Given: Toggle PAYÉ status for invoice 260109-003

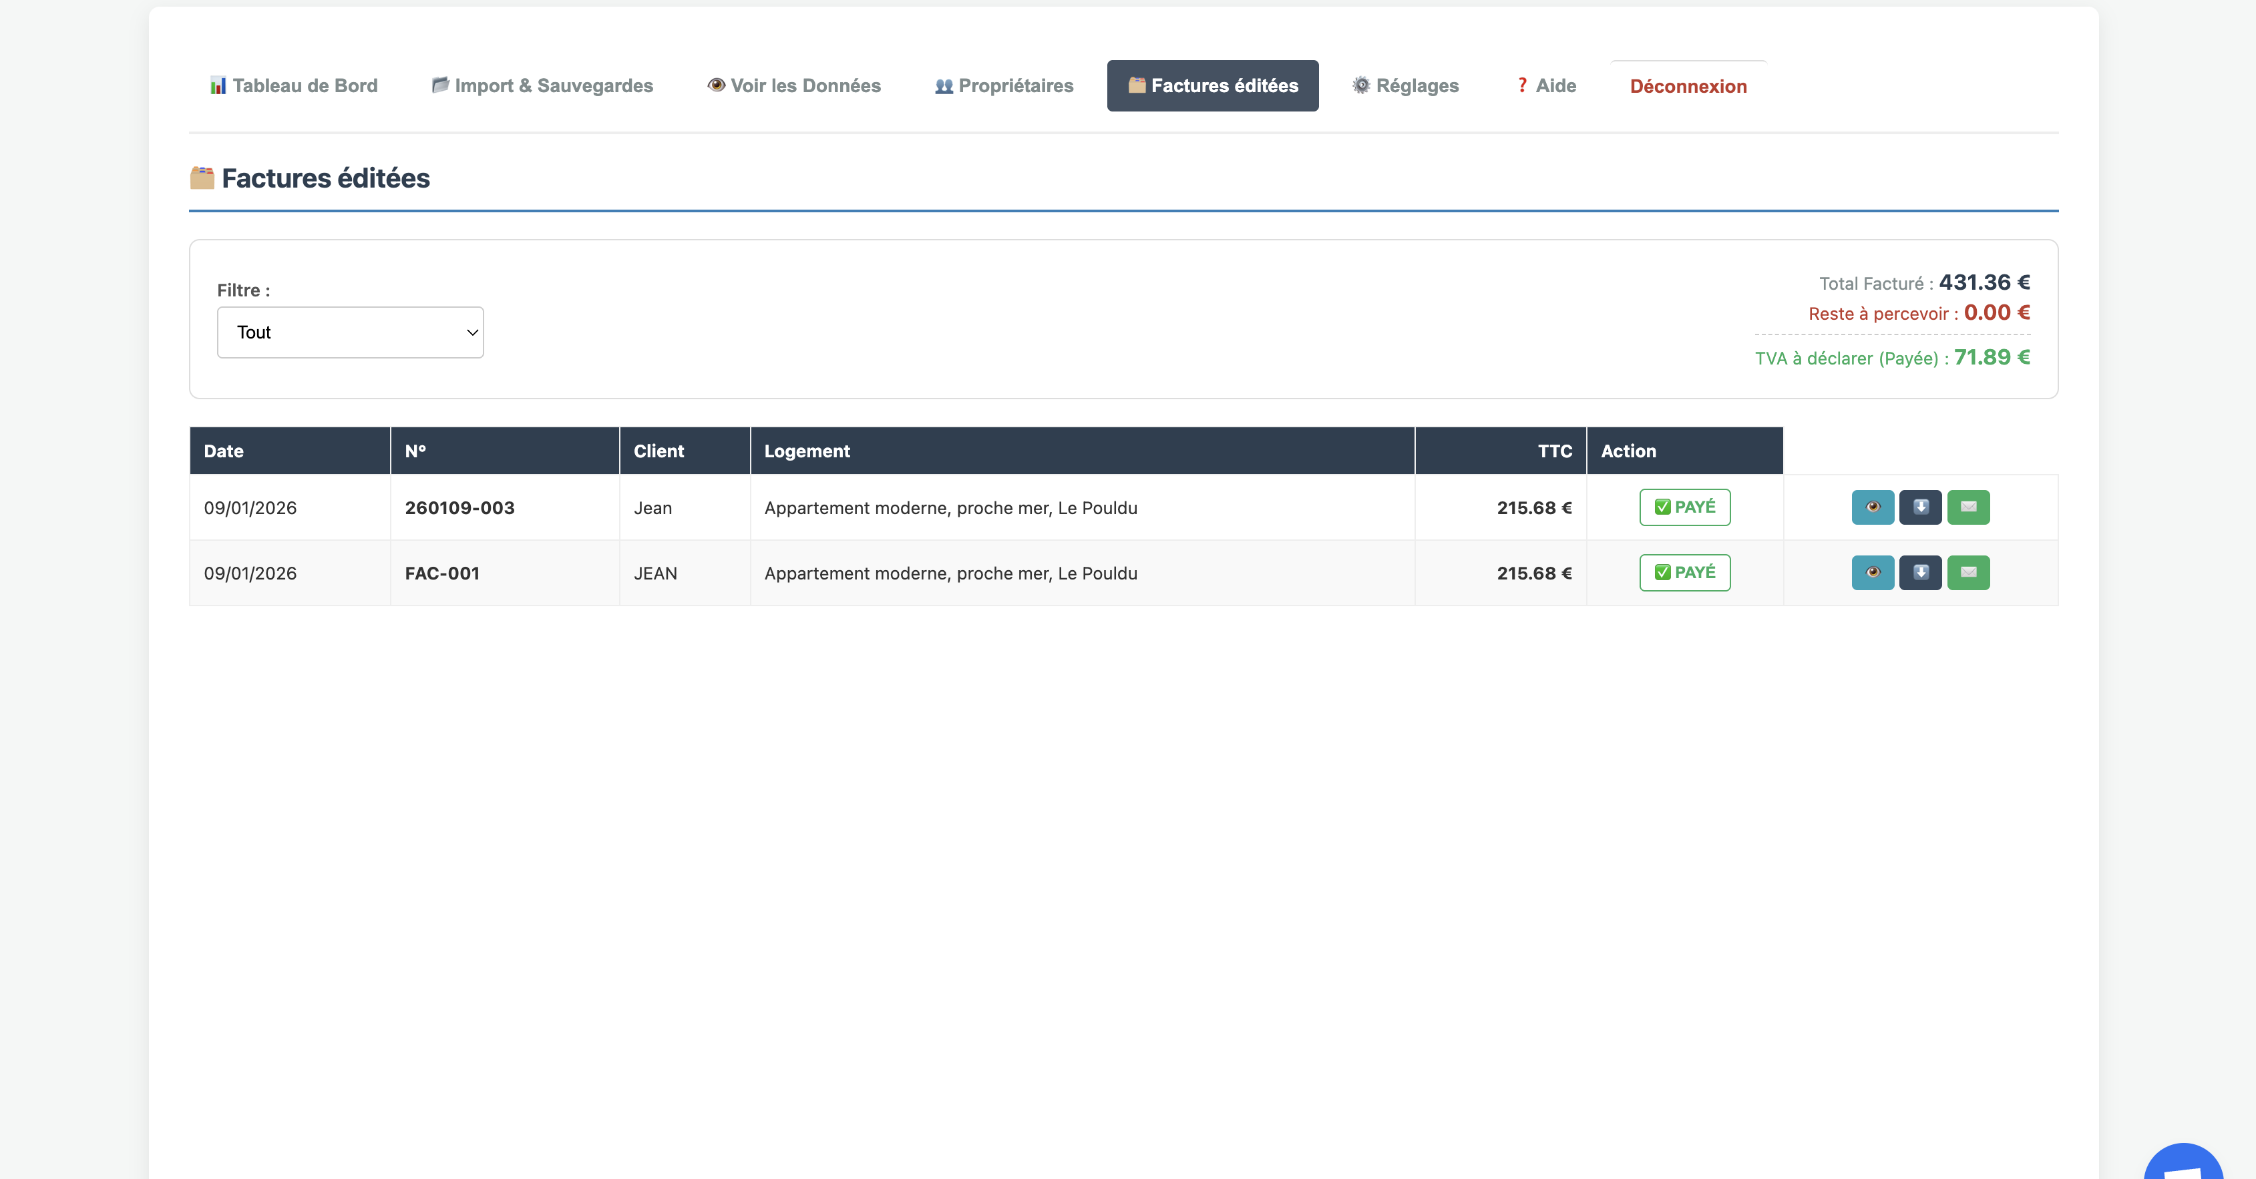Looking at the screenshot, I should click(1684, 507).
